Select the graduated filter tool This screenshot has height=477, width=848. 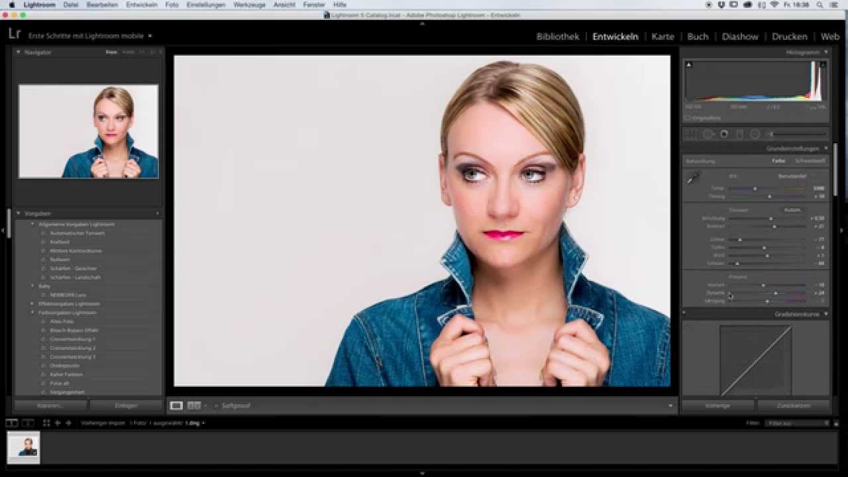point(740,134)
